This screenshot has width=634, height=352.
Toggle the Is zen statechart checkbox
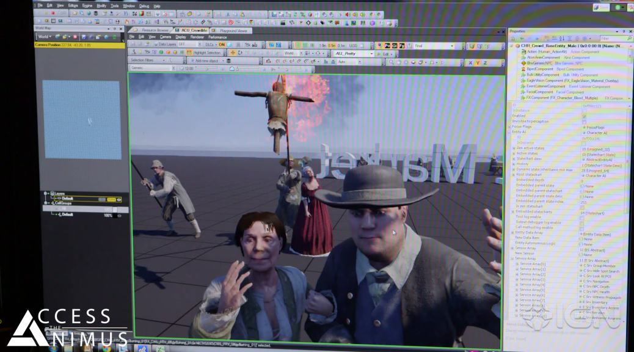coord(581,207)
